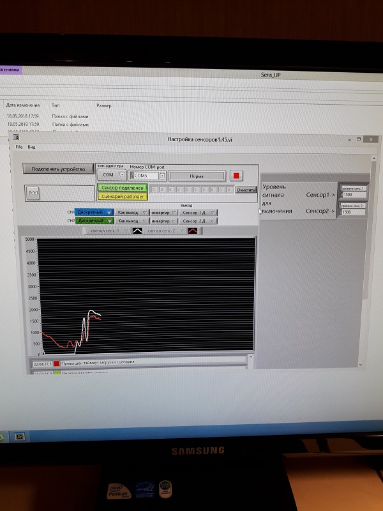Open the тип адаптера COM dropdown
The width and height of the screenshot is (383, 511).
point(111,175)
